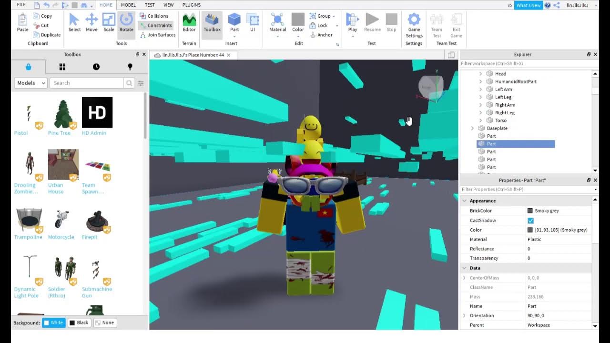Open the UI ribbon button
Viewport: 610px width, 343px height.
click(x=253, y=22)
